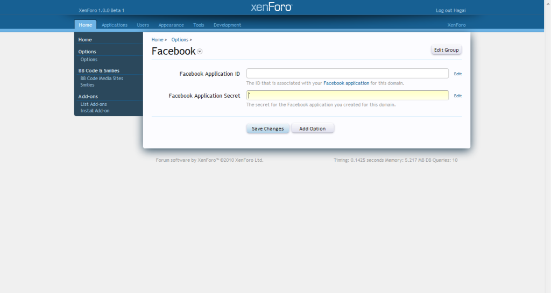This screenshot has height=293, width=551.
Task: Open the Tools tab
Action: (199, 25)
